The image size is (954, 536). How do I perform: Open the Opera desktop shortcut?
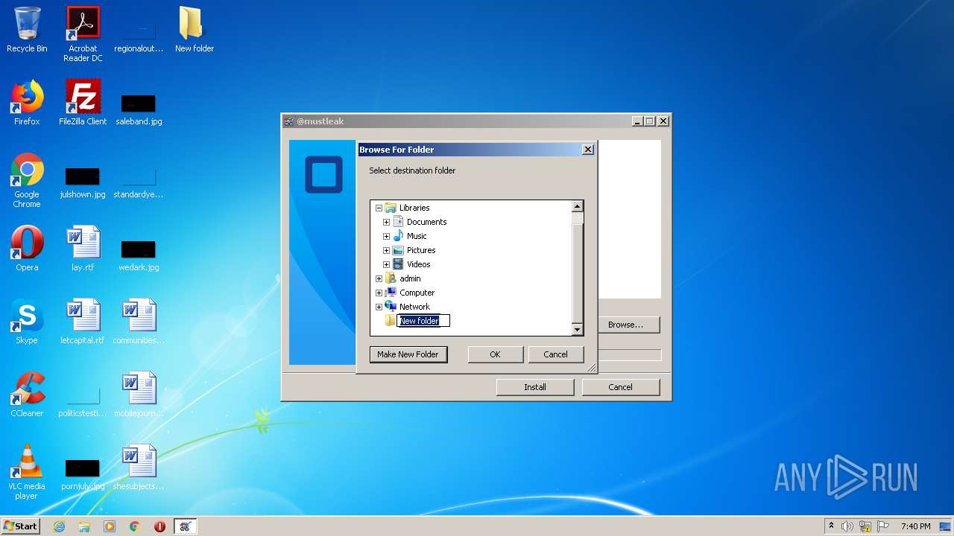[x=27, y=249]
